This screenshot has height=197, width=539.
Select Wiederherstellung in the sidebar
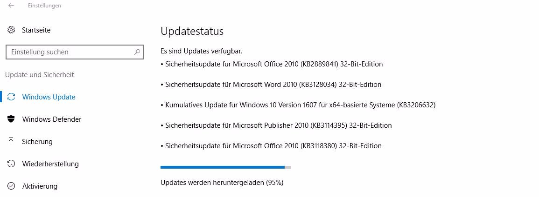[50, 164]
